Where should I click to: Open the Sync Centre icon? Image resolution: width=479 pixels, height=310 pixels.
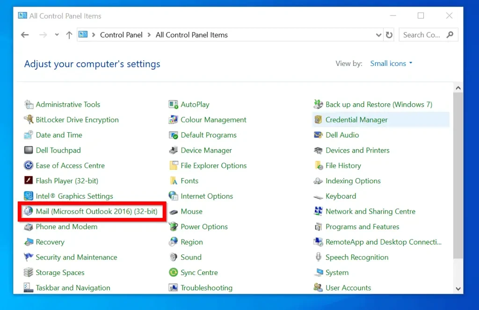(174, 273)
